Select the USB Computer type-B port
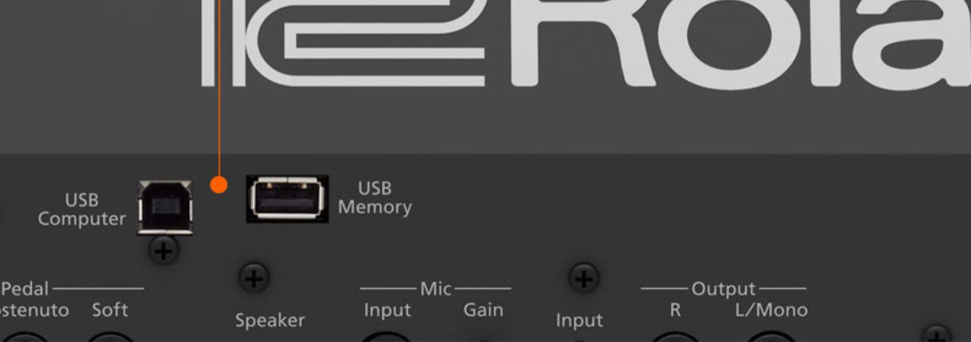Viewport: 971px width, 342px height. 165,207
